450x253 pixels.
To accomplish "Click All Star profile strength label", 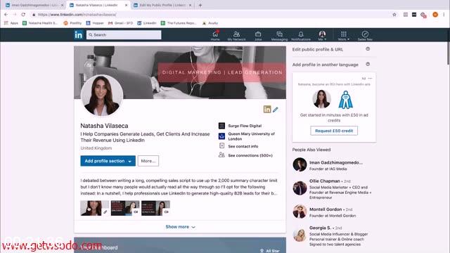I will [270, 250].
